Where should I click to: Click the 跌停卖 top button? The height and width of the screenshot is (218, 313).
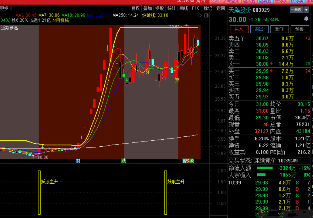(297, 2)
